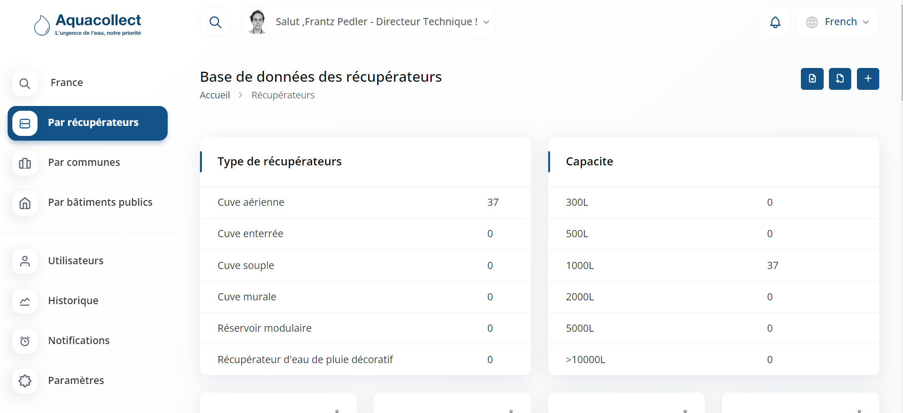Expand the Frantz Pedler user menu

point(486,22)
